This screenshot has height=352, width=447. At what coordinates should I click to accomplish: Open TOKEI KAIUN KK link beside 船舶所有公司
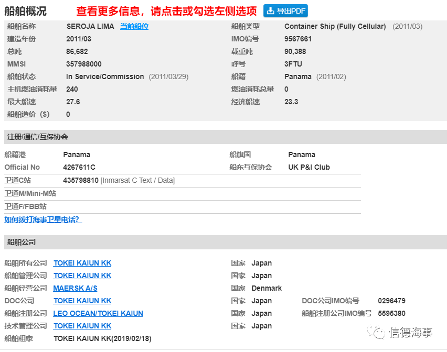pos(82,263)
